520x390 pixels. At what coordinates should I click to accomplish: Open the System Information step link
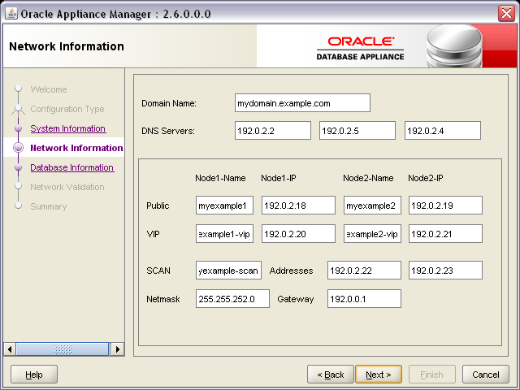[68, 128]
